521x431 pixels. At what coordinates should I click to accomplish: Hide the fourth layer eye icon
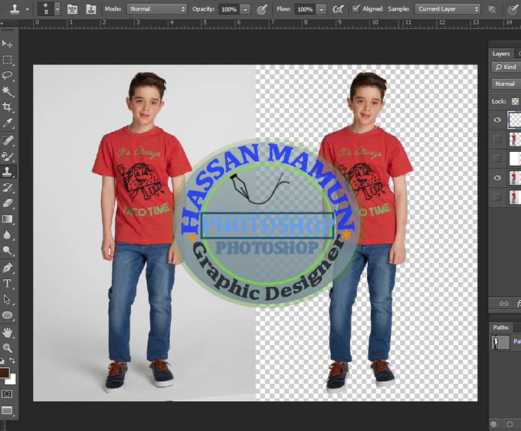coord(497,178)
